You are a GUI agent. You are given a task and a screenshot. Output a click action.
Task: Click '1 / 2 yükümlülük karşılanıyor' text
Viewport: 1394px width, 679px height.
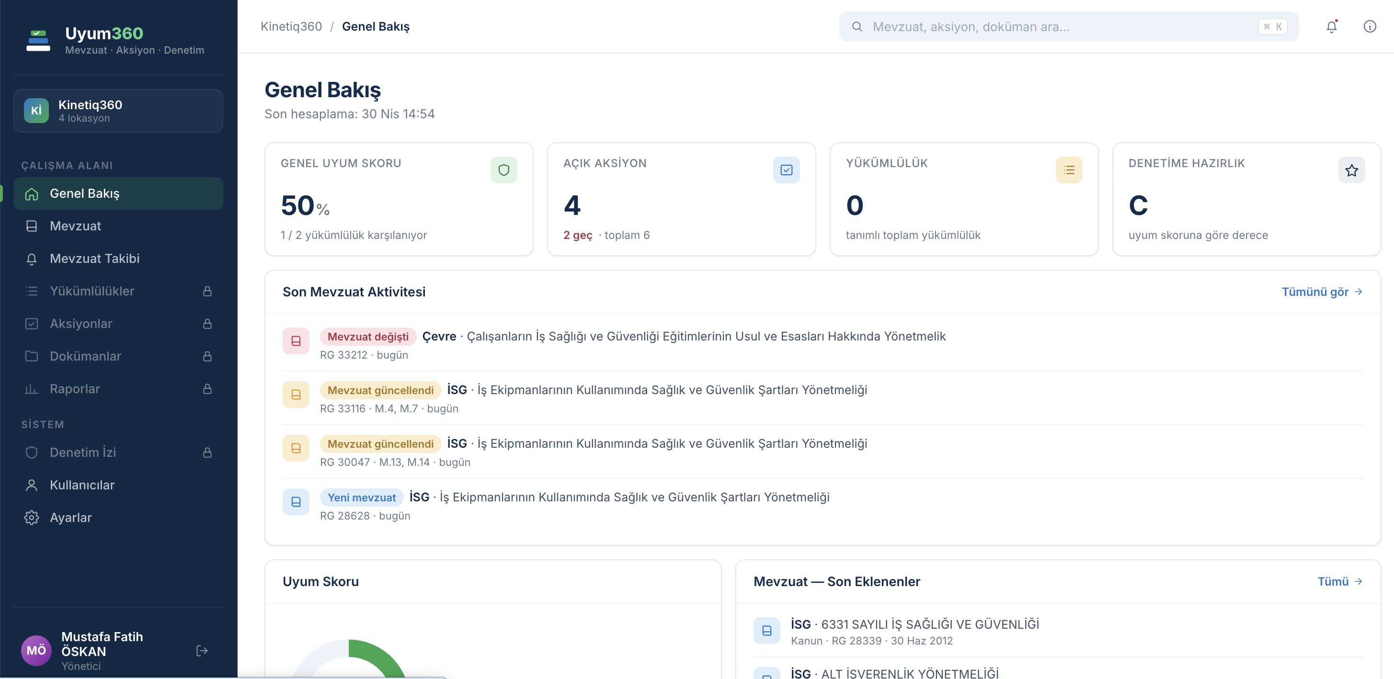(x=354, y=235)
